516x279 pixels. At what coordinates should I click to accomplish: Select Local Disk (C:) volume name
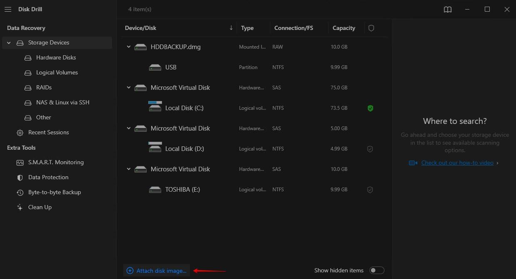pyautogui.click(x=184, y=108)
